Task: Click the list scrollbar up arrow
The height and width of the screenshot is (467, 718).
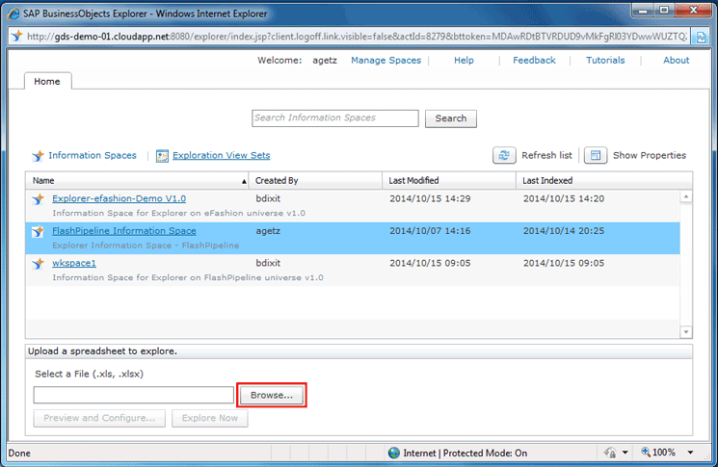Action: 686,197
